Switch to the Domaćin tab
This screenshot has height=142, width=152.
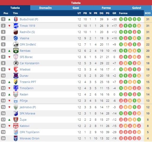click(x=45, y=8)
